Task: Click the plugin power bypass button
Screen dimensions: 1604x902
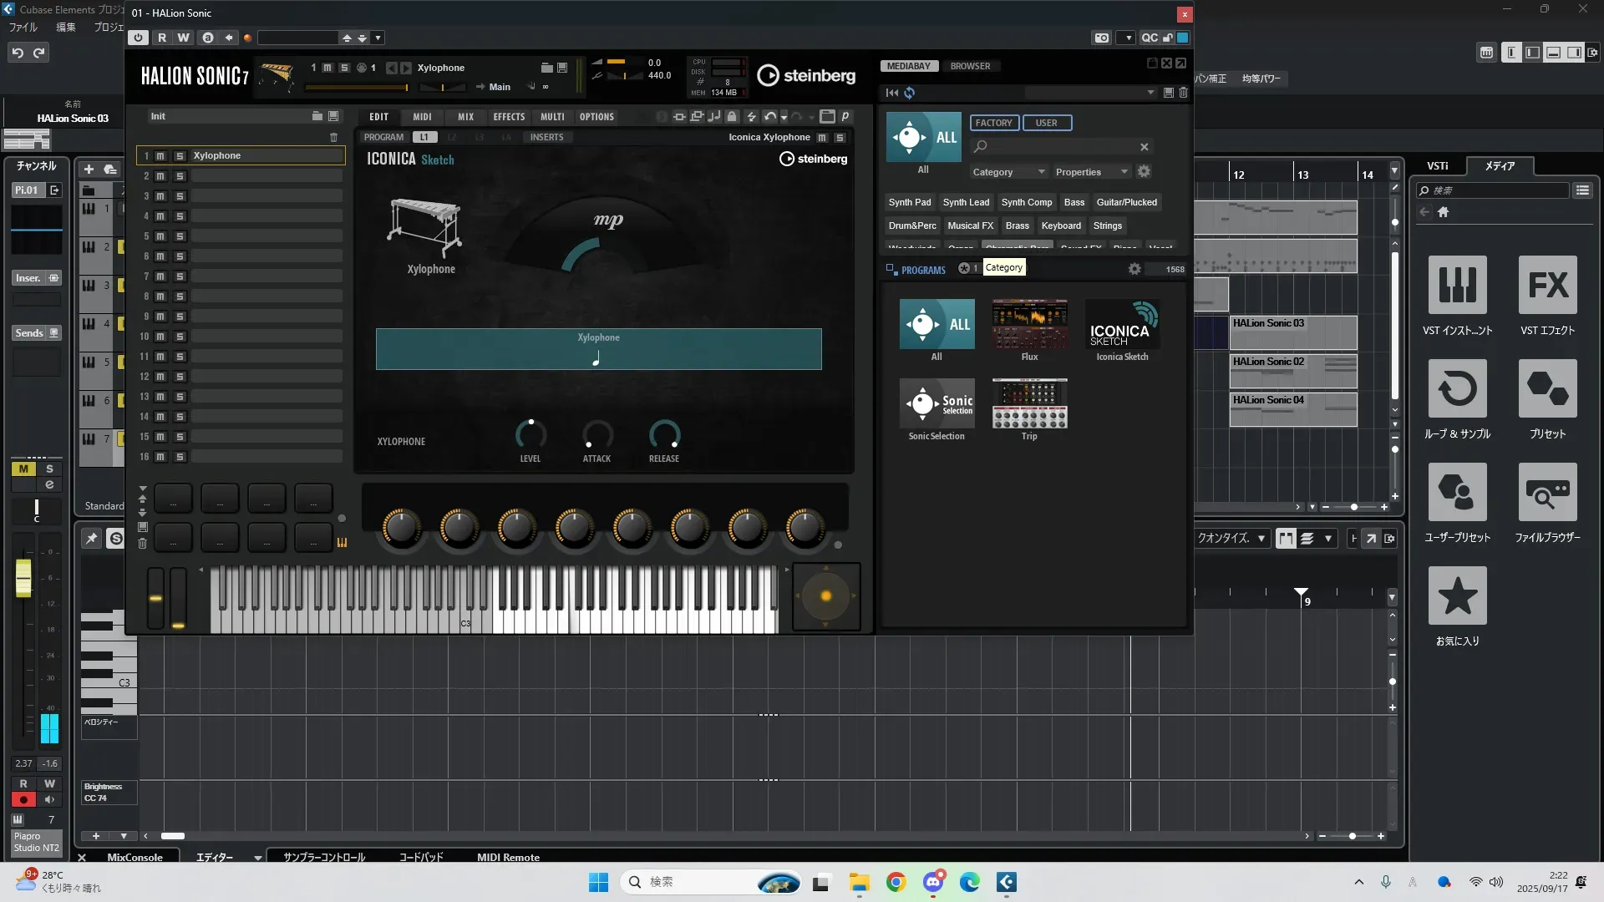Action: click(139, 38)
